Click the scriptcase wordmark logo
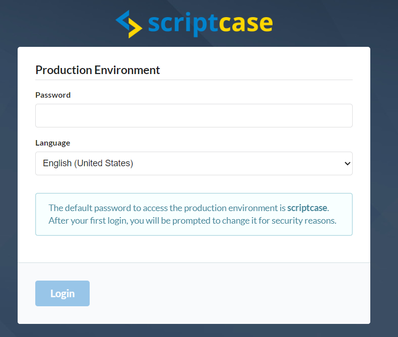This screenshot has height=337, width=398. tap(211, 24)
